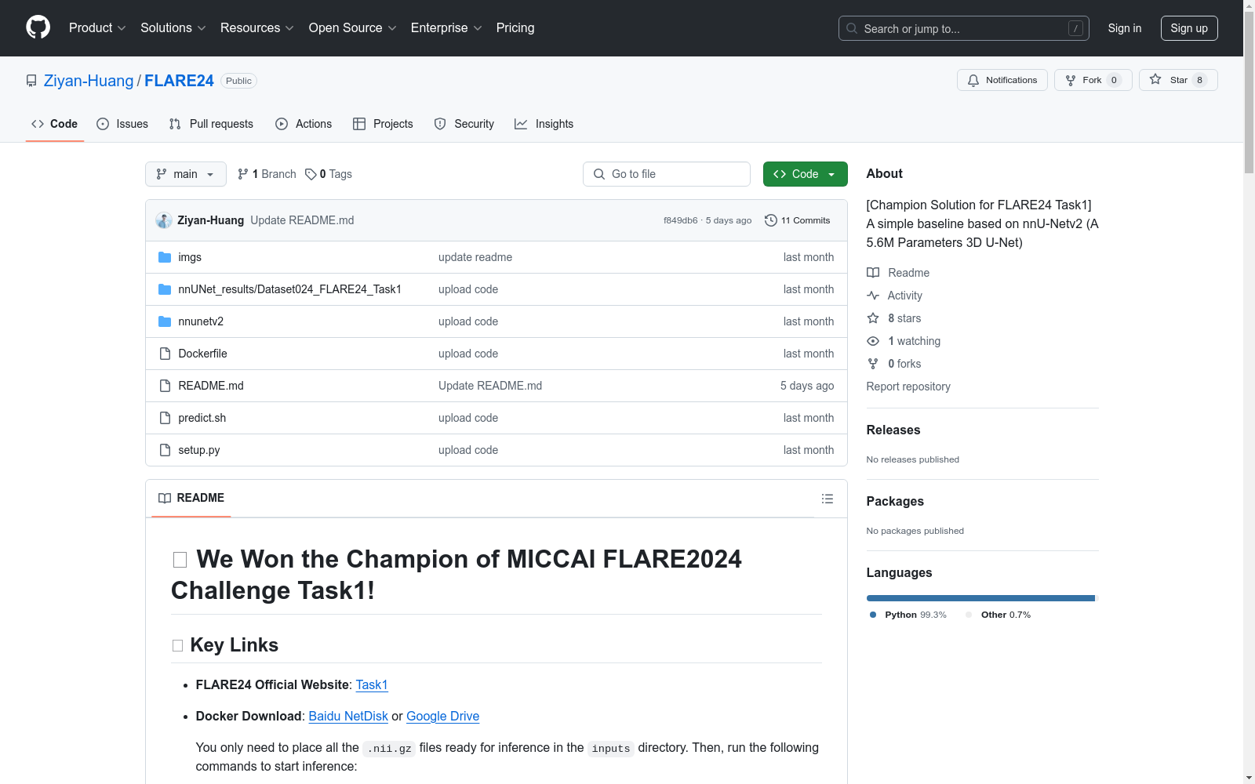This screenshot has width=1255, height=784.
Task: Open the FLARE24 repository link
Action: click(x=179, y=81)
